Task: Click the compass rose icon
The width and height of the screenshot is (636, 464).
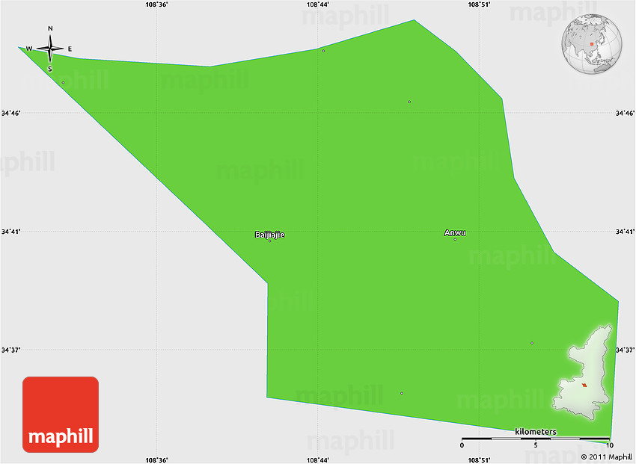Action: coord(50,49)
